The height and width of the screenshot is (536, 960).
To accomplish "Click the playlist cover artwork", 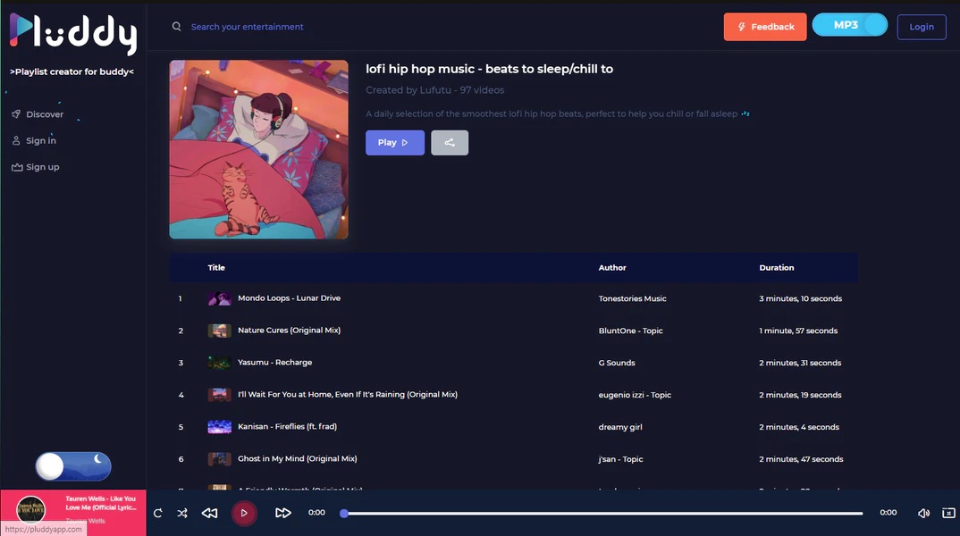I will tap(258, 149).
